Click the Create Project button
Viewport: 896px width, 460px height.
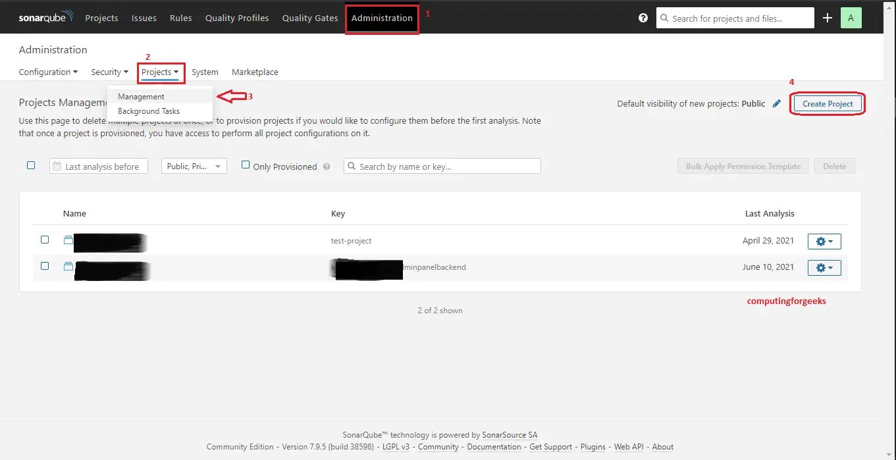827,103
